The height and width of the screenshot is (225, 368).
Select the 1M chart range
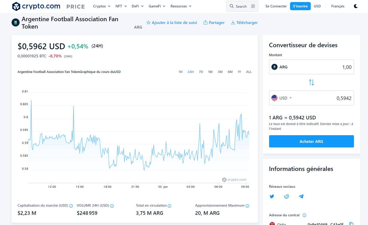pos(210,72)
